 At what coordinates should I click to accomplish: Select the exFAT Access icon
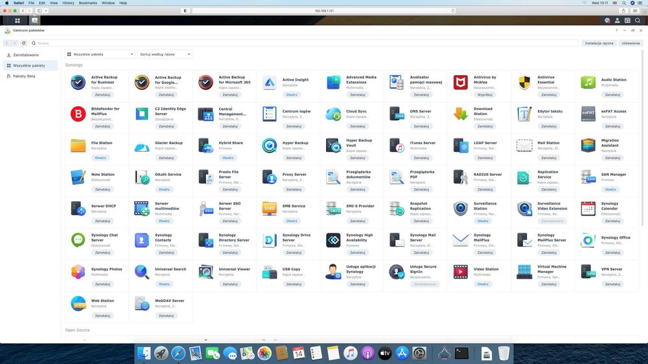click(x=588, y=114)
